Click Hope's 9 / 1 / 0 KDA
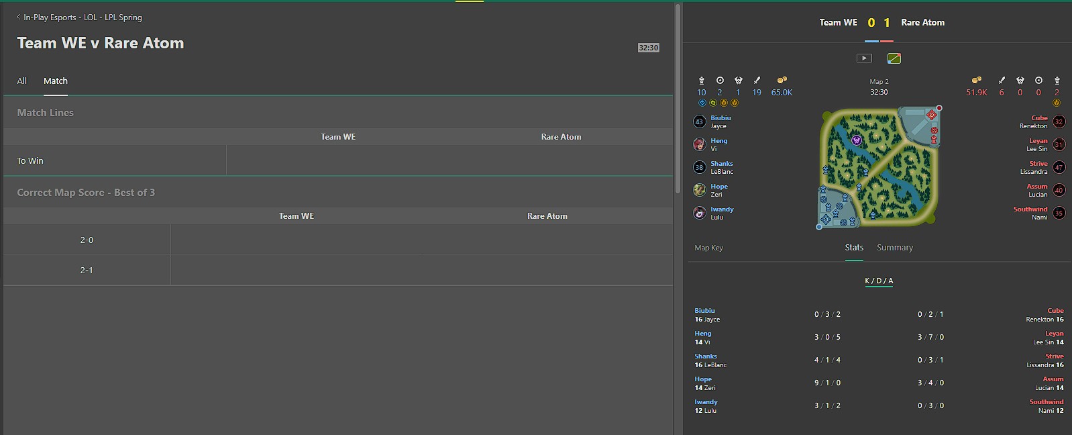This screenshot has width=1072, height=435. click(x=827, y=383)
